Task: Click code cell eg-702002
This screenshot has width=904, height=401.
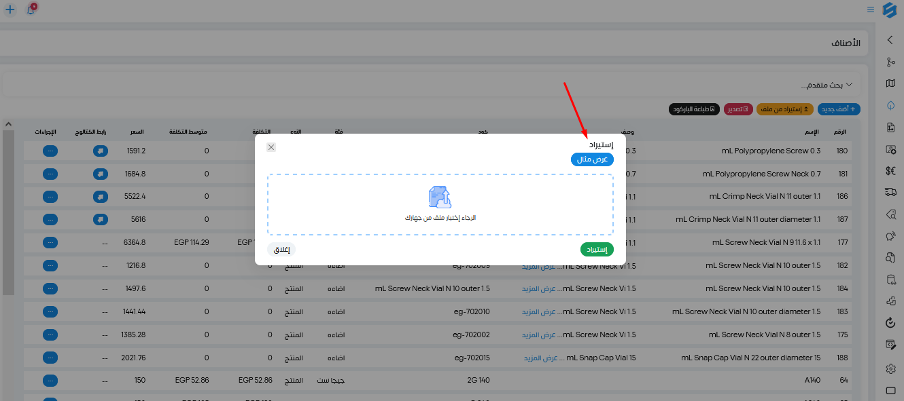Action: click(x=471, y=335)
